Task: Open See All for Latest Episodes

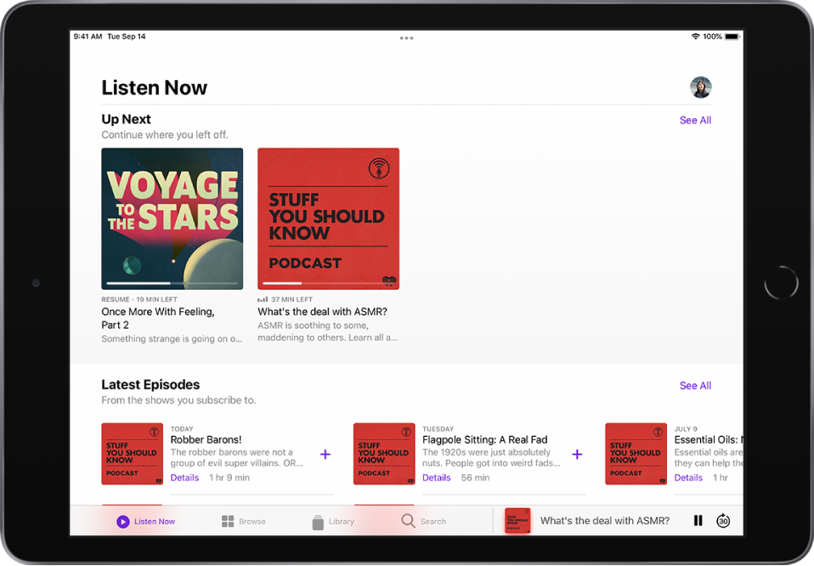Action: pos(695,385)
